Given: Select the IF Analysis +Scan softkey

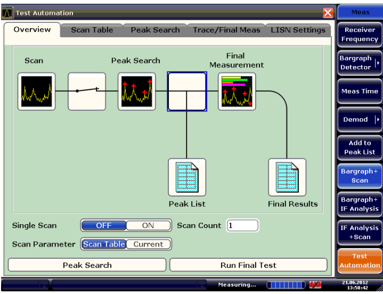Looking at the screenshot, I should (x=360, y=232).
